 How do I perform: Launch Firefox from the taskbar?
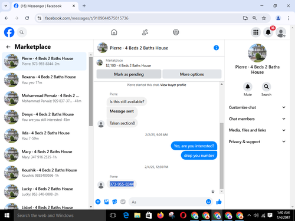pos(160,215)
